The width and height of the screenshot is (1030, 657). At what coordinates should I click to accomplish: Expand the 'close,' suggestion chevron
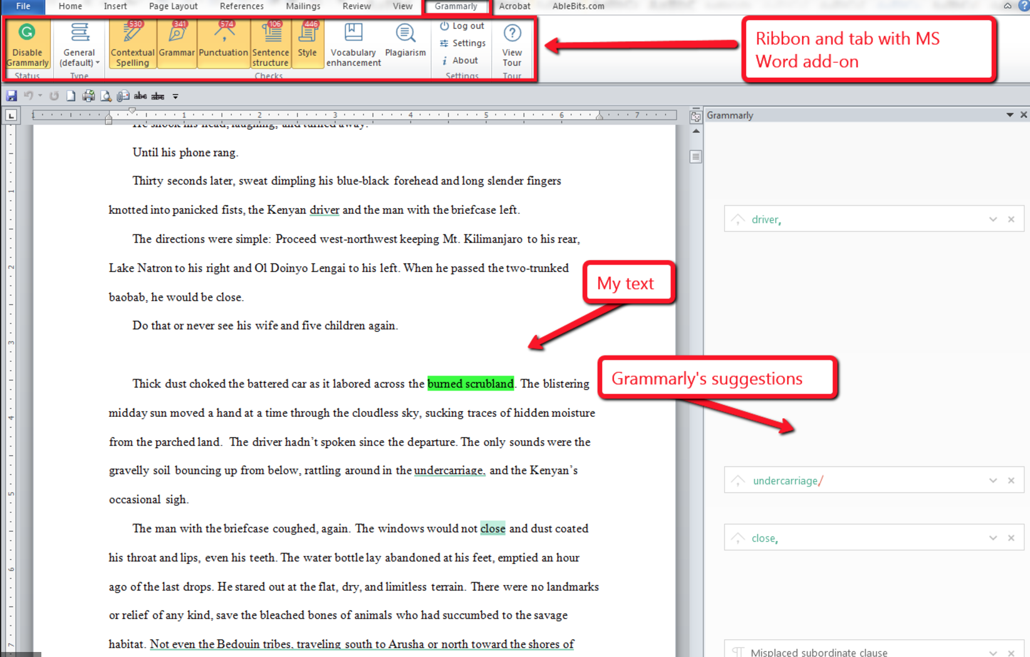coord(993,538)
